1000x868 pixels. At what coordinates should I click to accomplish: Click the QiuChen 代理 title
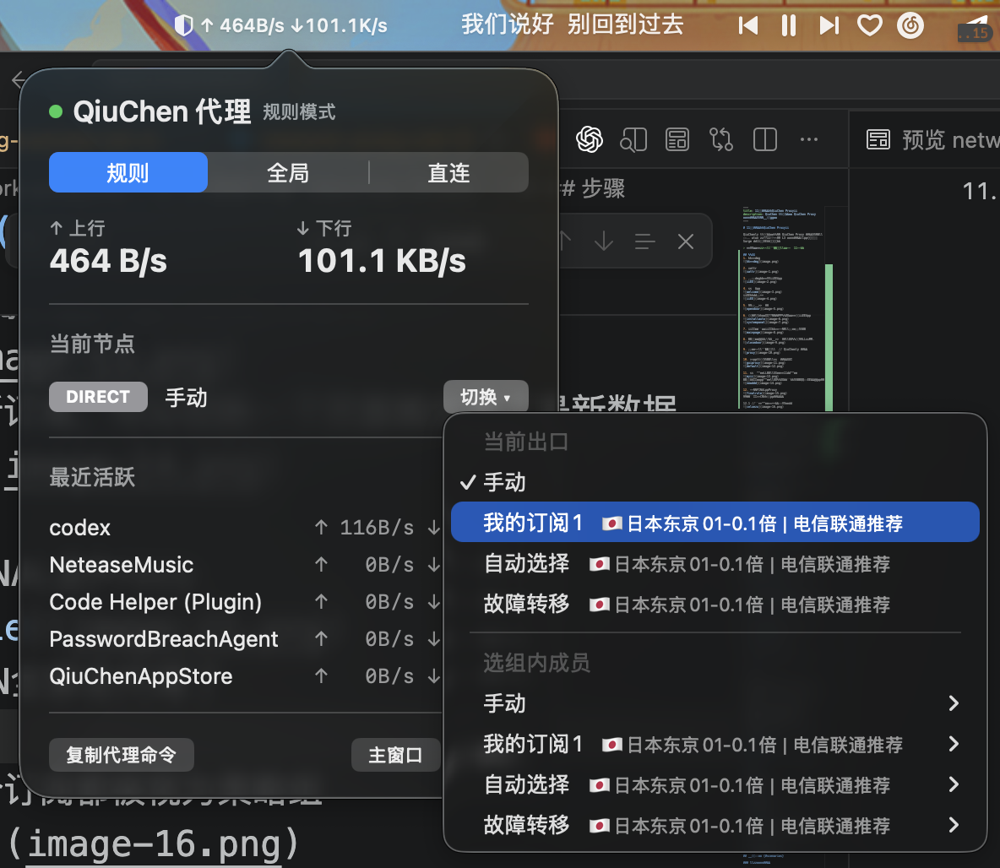[162, 111]
